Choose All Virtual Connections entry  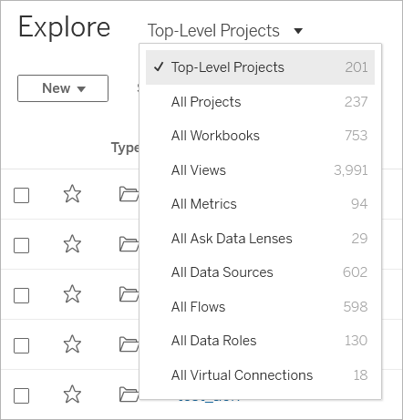pyautogui.click(x=260, y=375)
